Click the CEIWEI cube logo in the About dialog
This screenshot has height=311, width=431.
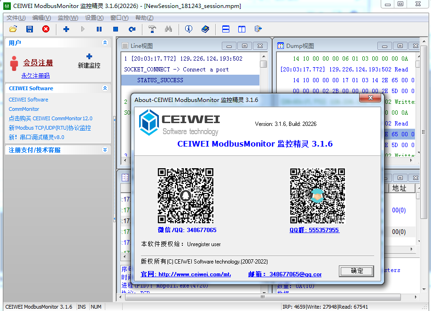149,123
